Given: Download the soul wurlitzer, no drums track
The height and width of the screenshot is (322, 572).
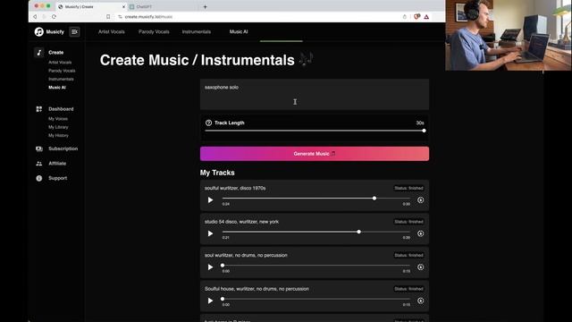Looking at the screenshot, I should [421, 267].
